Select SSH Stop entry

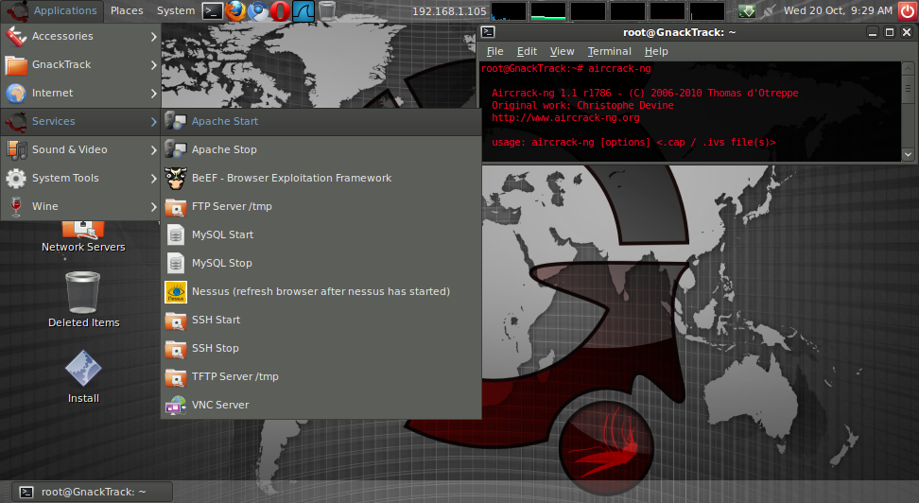click(x=321, y=348)
